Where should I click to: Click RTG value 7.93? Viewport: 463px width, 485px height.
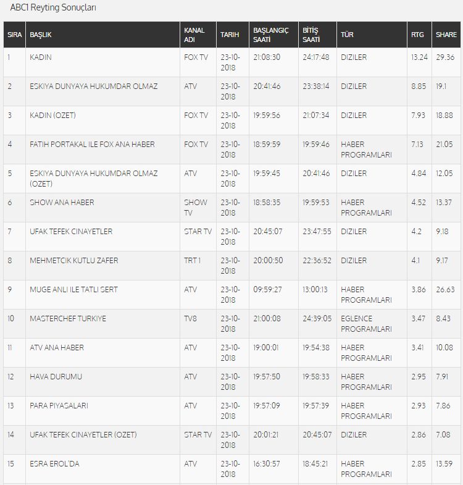pos(418,116)
